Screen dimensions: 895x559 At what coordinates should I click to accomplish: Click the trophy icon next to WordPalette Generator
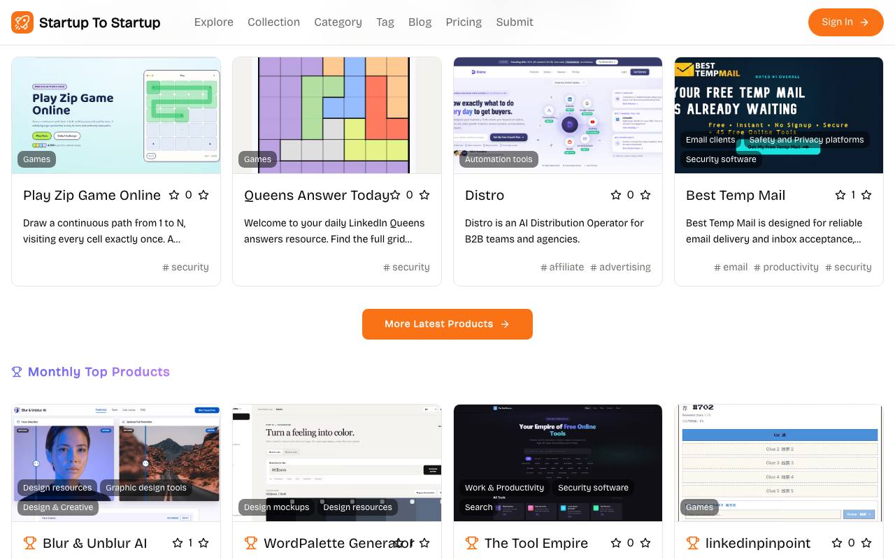click(251, 543)
